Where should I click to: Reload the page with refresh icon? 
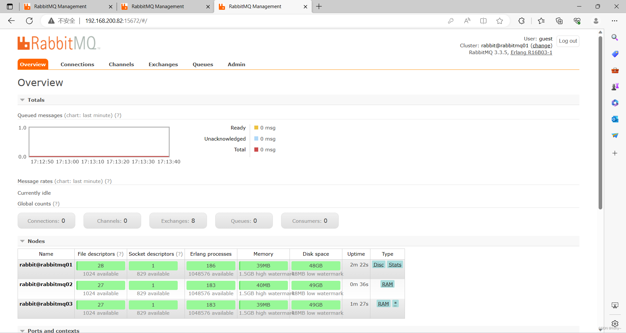pos(29,21)
